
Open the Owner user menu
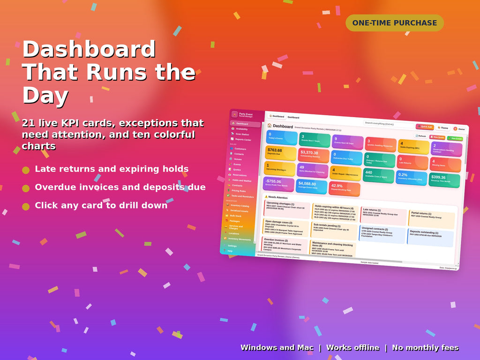(x=459, y=129)
